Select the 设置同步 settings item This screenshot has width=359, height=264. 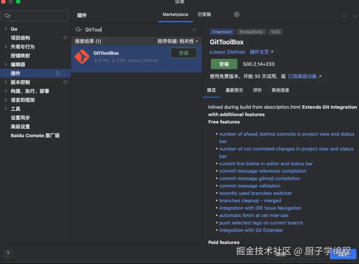(x=35, y=118)
